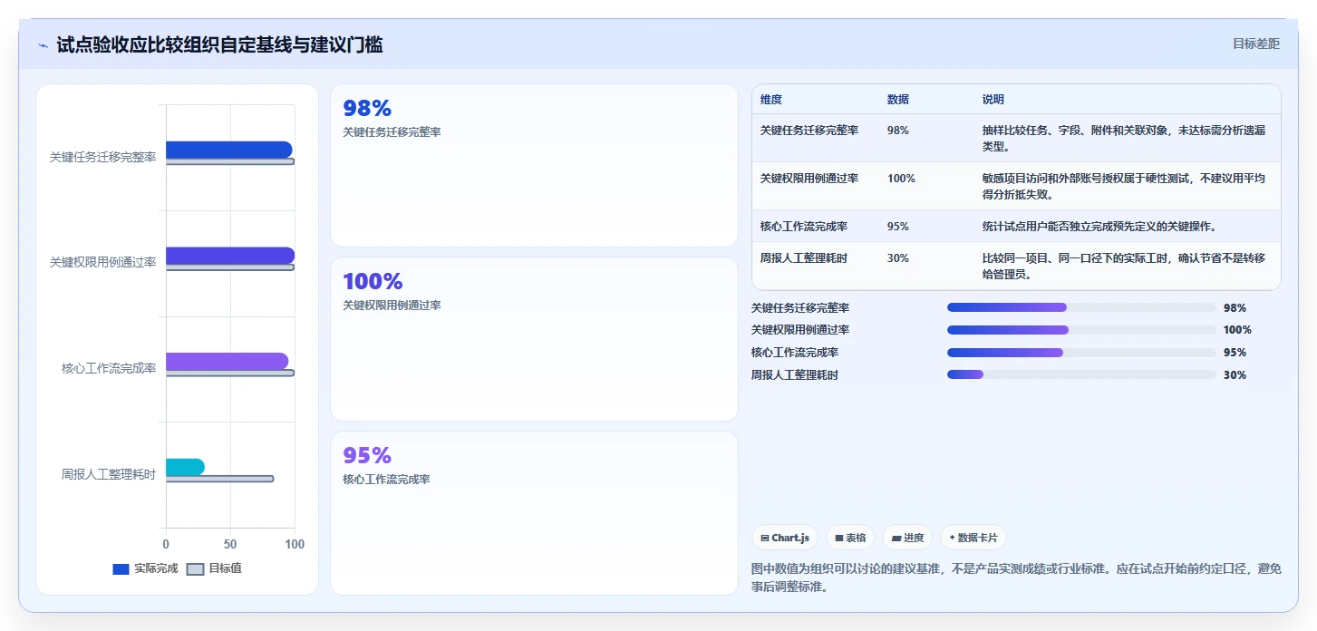Click the big 95% value in the data card
Image resolution: width=1317 pixels, height=631 pixels.
click(367, 455)
